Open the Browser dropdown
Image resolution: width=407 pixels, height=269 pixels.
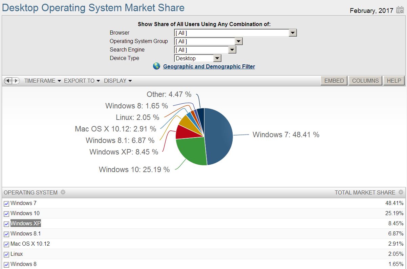click(293, 33)
